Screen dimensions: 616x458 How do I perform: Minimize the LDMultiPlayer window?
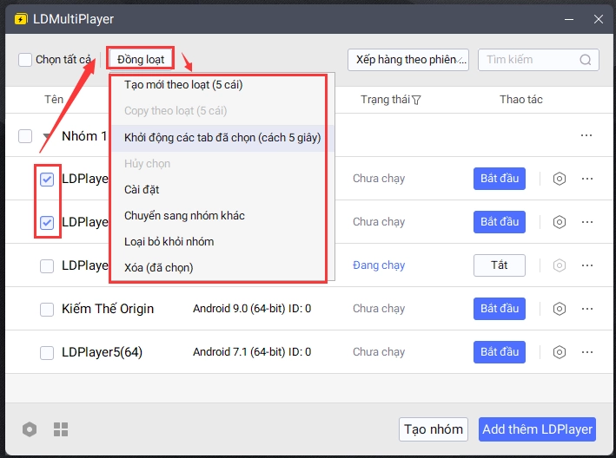coord(569,19)
